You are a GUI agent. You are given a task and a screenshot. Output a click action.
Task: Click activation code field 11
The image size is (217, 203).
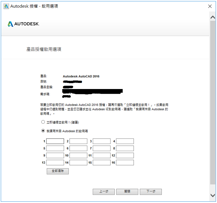102,155
